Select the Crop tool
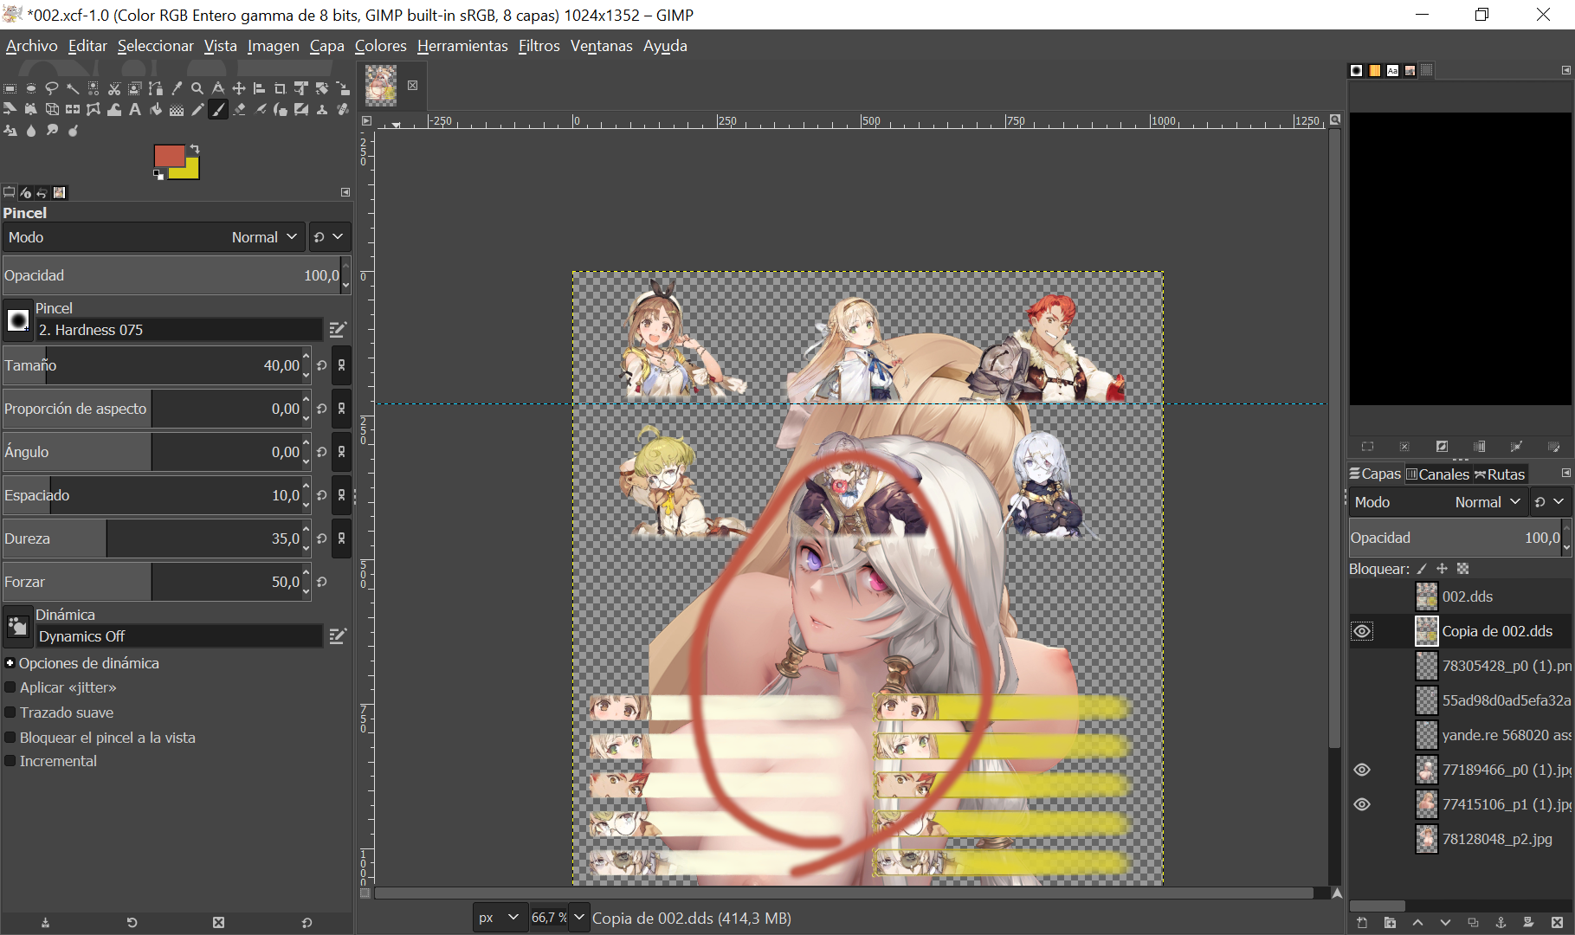This screenshot has height=935, width=1575. [281, 88]
